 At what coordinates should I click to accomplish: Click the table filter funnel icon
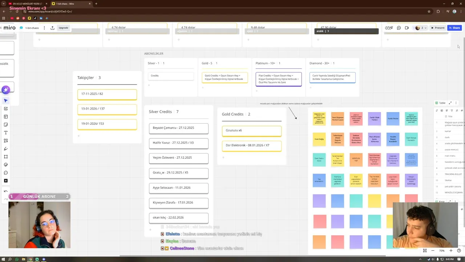(x=452, y=111)
